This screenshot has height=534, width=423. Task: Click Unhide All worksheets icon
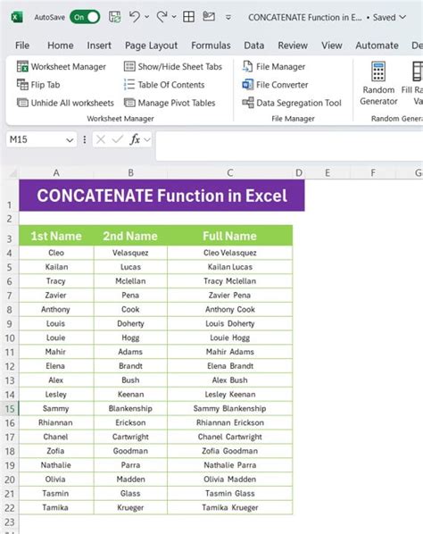coord(22,103)
